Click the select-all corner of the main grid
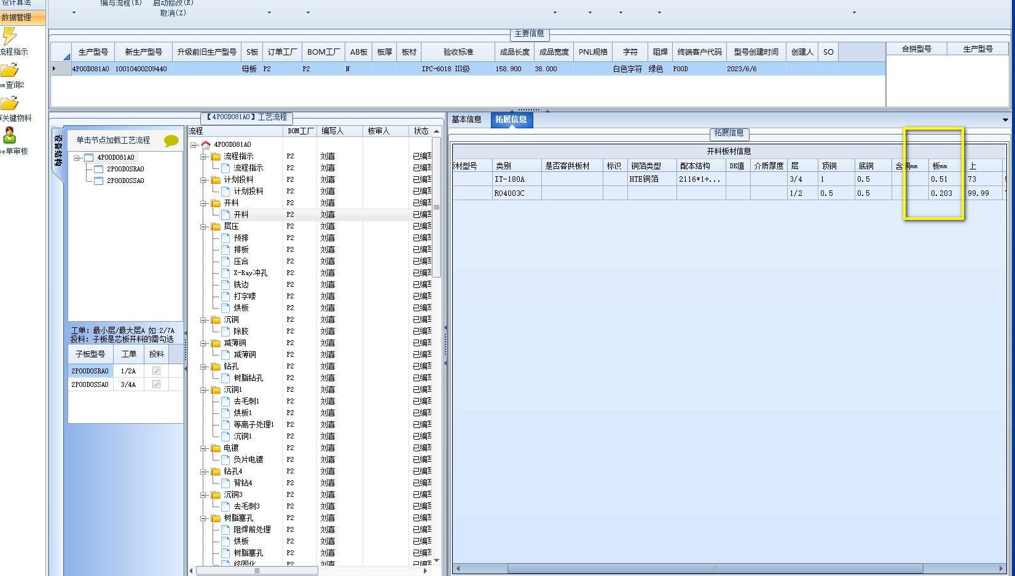The image size is (1015, 576). [x=61, y=52]
